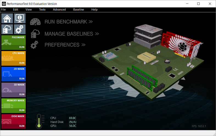This screenshot has height=136, width=216.
Task: Click the MANAGE BASELINES link
Action: coord(72,34)
